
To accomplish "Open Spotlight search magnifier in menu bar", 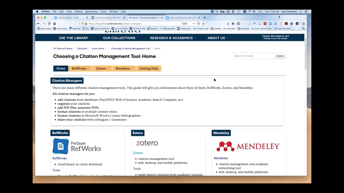I will [x=301, y=12].
